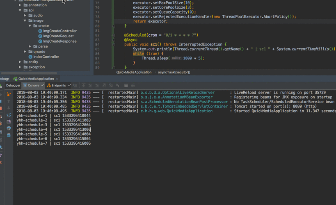This screenshot has width=336, height=205.
Task: Click the clear all trash icon
Action: coord(9,134)
